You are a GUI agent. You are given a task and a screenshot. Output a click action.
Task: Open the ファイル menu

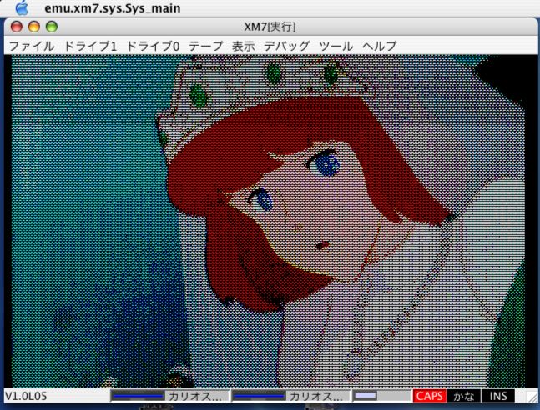[x=32, y=46]
